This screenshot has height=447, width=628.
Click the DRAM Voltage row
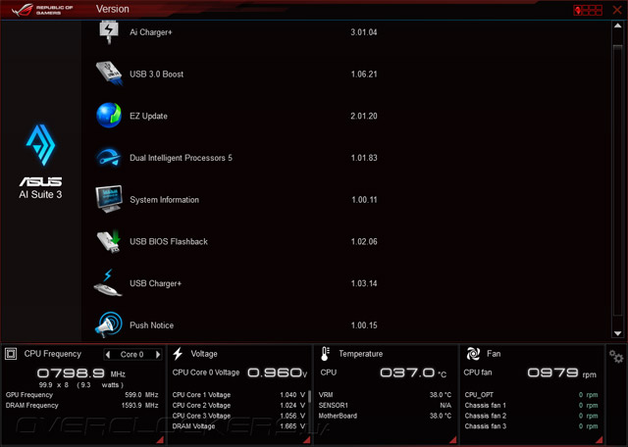(238, 426)
